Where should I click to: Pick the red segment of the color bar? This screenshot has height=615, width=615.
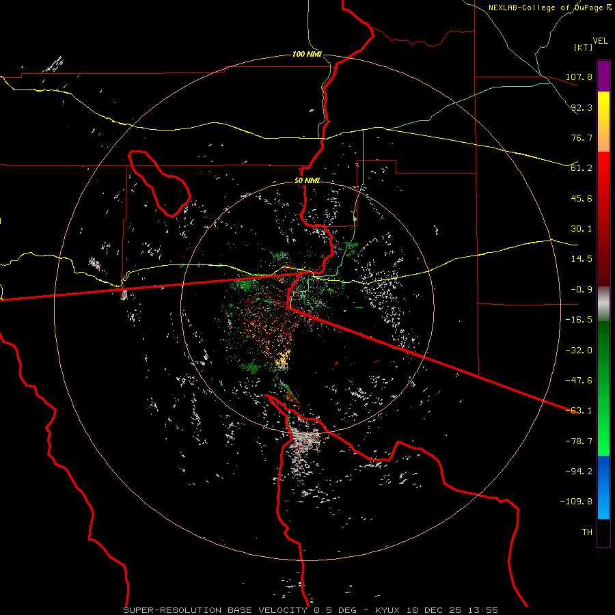[603, 219]
